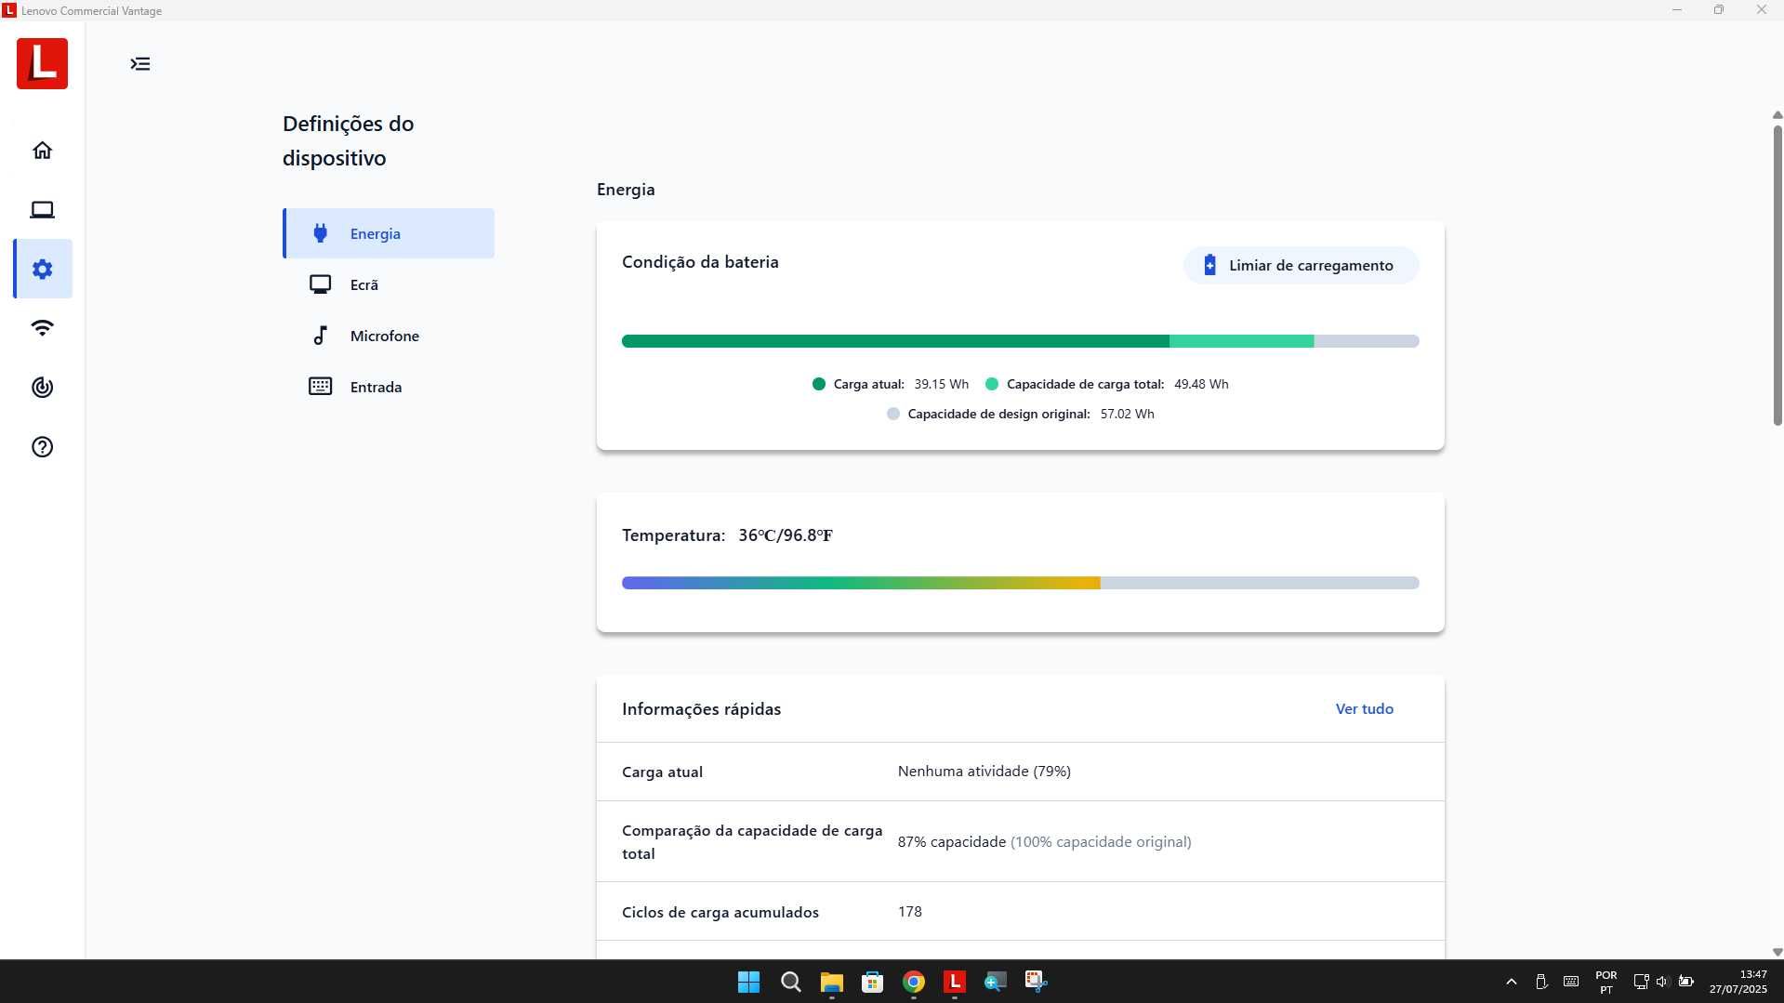Click the Carga atual 39.15 Wh value

pos(941,384)
